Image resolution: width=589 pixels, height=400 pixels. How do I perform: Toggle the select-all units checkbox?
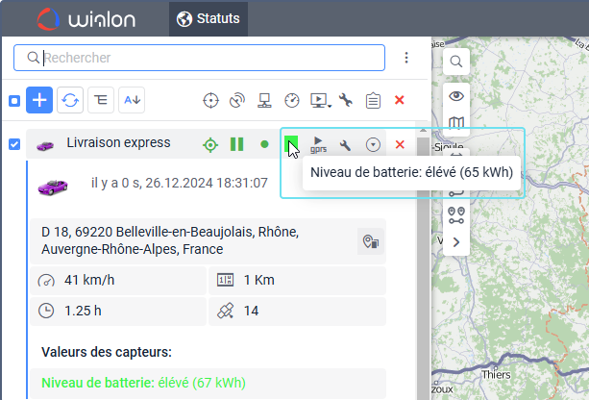coord(14,101)
